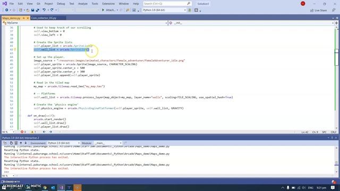340x191 pixels.
Task: Click the Visual Studio taskbar icon
Action: tap(62, 187)
